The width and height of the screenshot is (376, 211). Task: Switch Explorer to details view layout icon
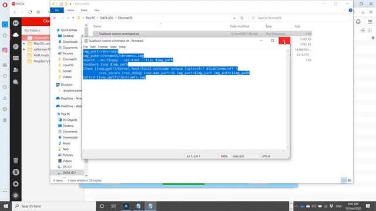point(344,181)
